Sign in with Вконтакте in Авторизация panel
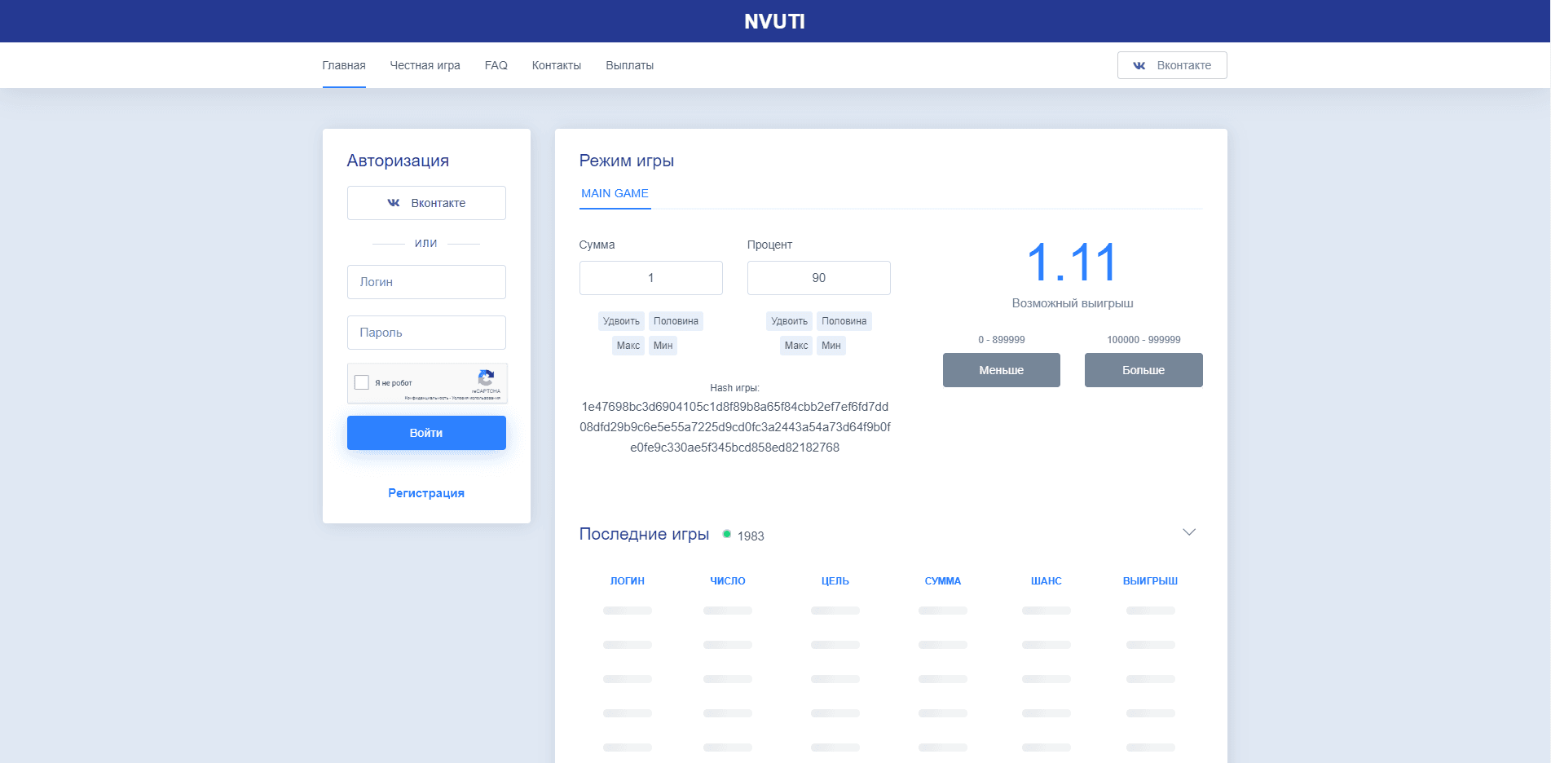Viewport: 1551px width, 763px height. coord(425,203)
